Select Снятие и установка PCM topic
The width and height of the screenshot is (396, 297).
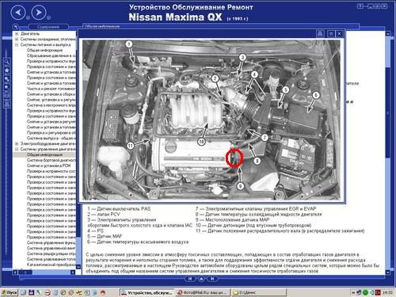coord(48,166)
